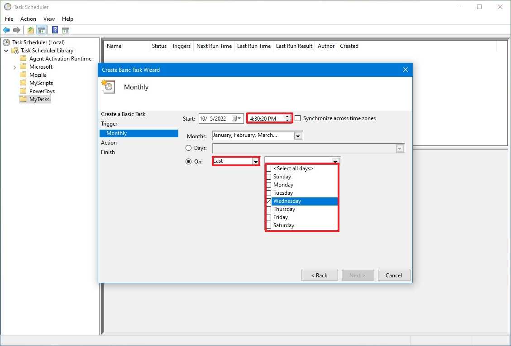This screenshot has height=346, width=511.
Task: Select the Mozilla folder in tree
Action: coord(38,75)
